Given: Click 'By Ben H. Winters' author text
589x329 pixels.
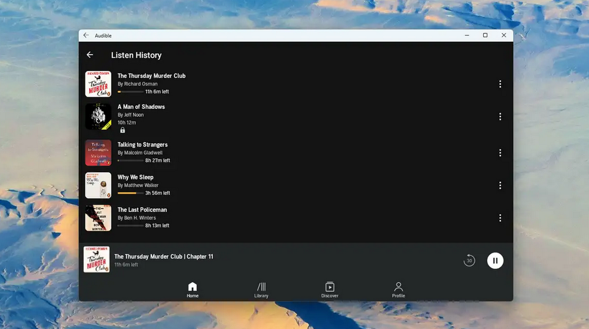Looking at the screenshot, I should click(137, 218).
